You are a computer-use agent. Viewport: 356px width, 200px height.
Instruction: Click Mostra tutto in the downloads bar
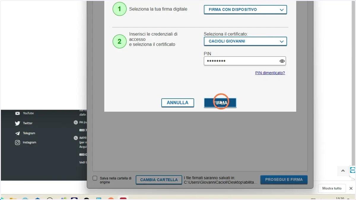(x=332, y=188)
